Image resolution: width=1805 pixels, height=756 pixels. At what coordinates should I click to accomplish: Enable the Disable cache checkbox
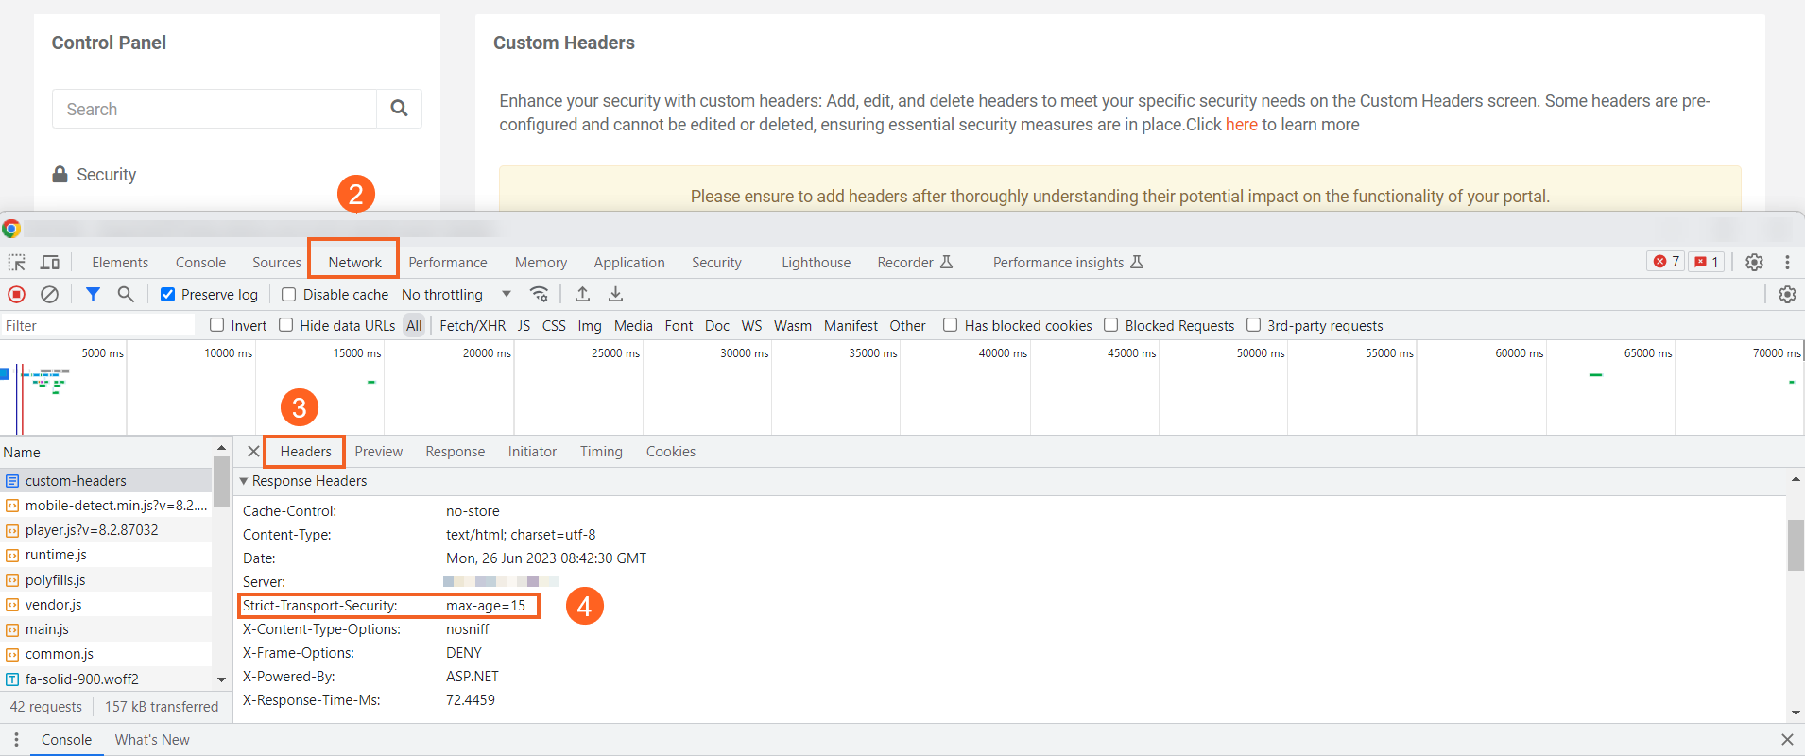(x=289, y=295)
